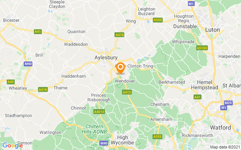Click the Aylesbury town label
Image resolution: width=241 pixels, height=150 pixels.
pyautogui.click(x=106, y=57)
